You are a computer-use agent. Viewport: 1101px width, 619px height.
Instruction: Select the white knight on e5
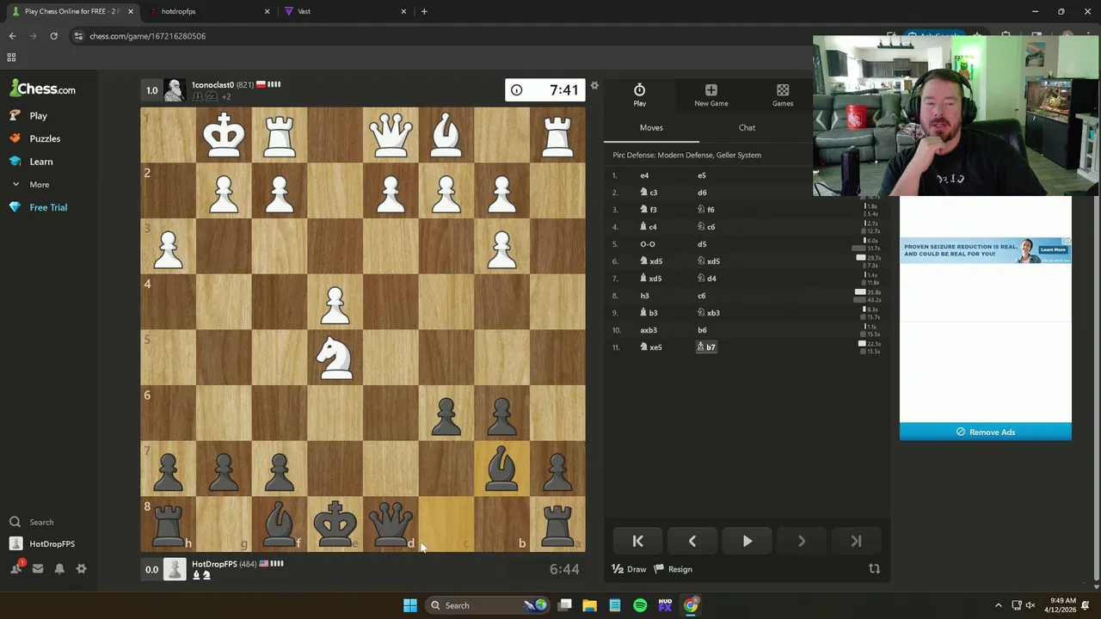[335, 358]
